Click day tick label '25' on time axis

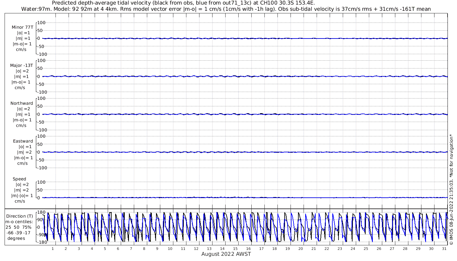[x=366, y=249]
